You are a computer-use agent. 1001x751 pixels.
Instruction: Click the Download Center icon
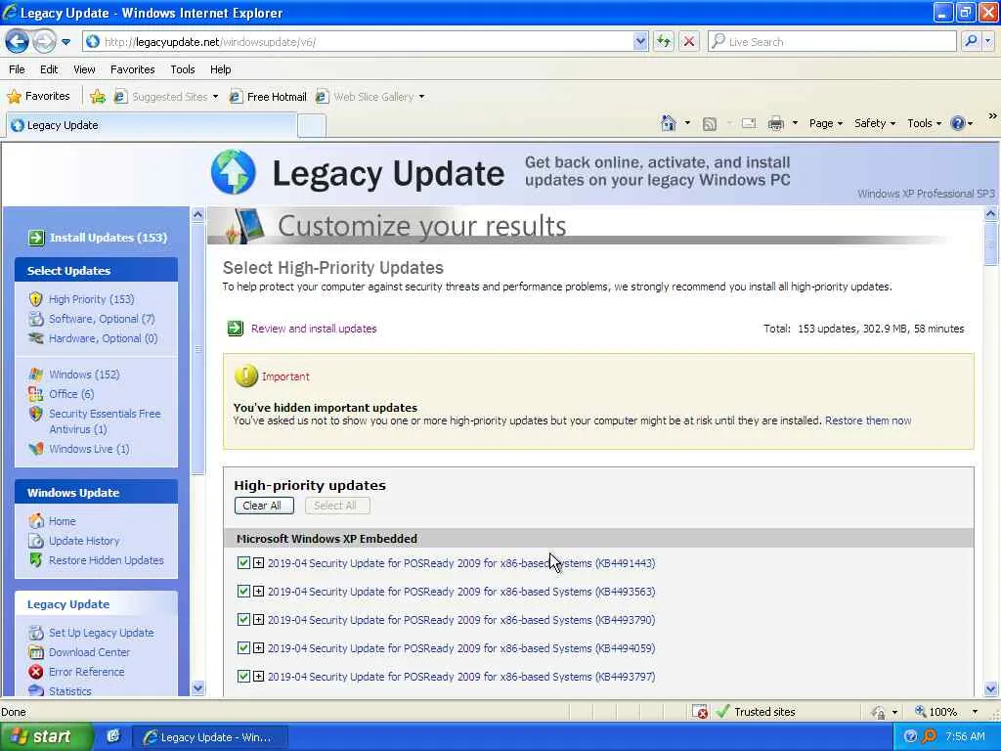pos(36,652)
